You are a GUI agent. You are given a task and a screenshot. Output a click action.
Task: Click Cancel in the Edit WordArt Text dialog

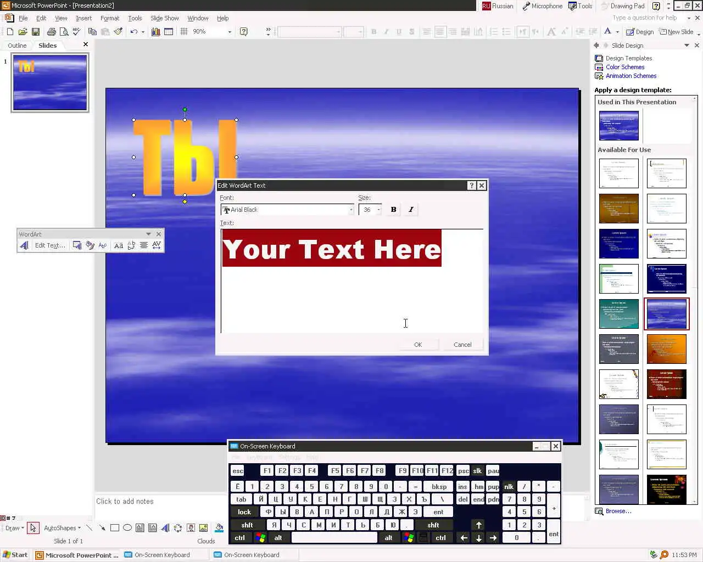point(462,345)
